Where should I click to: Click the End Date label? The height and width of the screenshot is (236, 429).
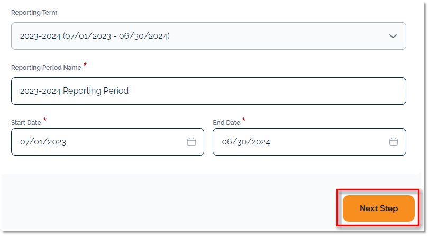point(226,123)
